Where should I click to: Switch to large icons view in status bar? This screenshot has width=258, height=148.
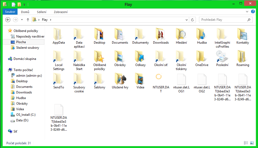(252, 143)
